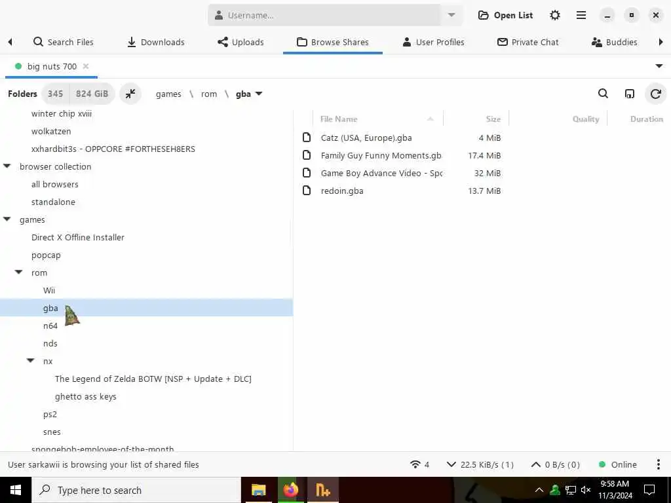
Task: Collapse the browser collection folder
Action: pyautogui.click(x=7, y=166)
